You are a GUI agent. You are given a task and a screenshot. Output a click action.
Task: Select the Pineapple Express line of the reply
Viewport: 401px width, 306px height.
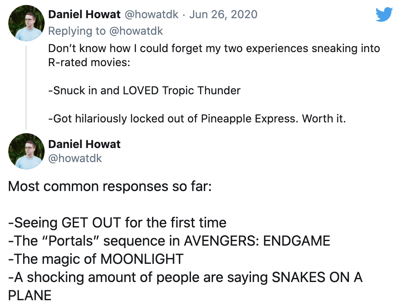tap(197, 119)
